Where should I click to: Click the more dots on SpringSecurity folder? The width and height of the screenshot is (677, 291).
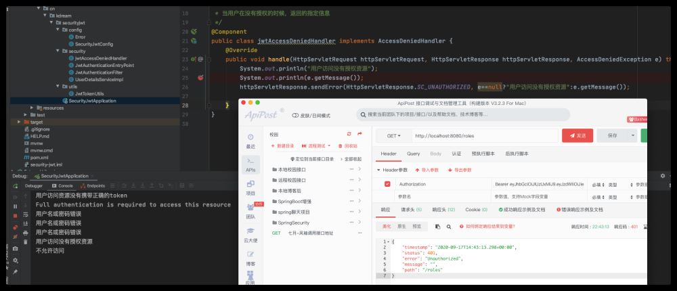(x=351, y=223)
